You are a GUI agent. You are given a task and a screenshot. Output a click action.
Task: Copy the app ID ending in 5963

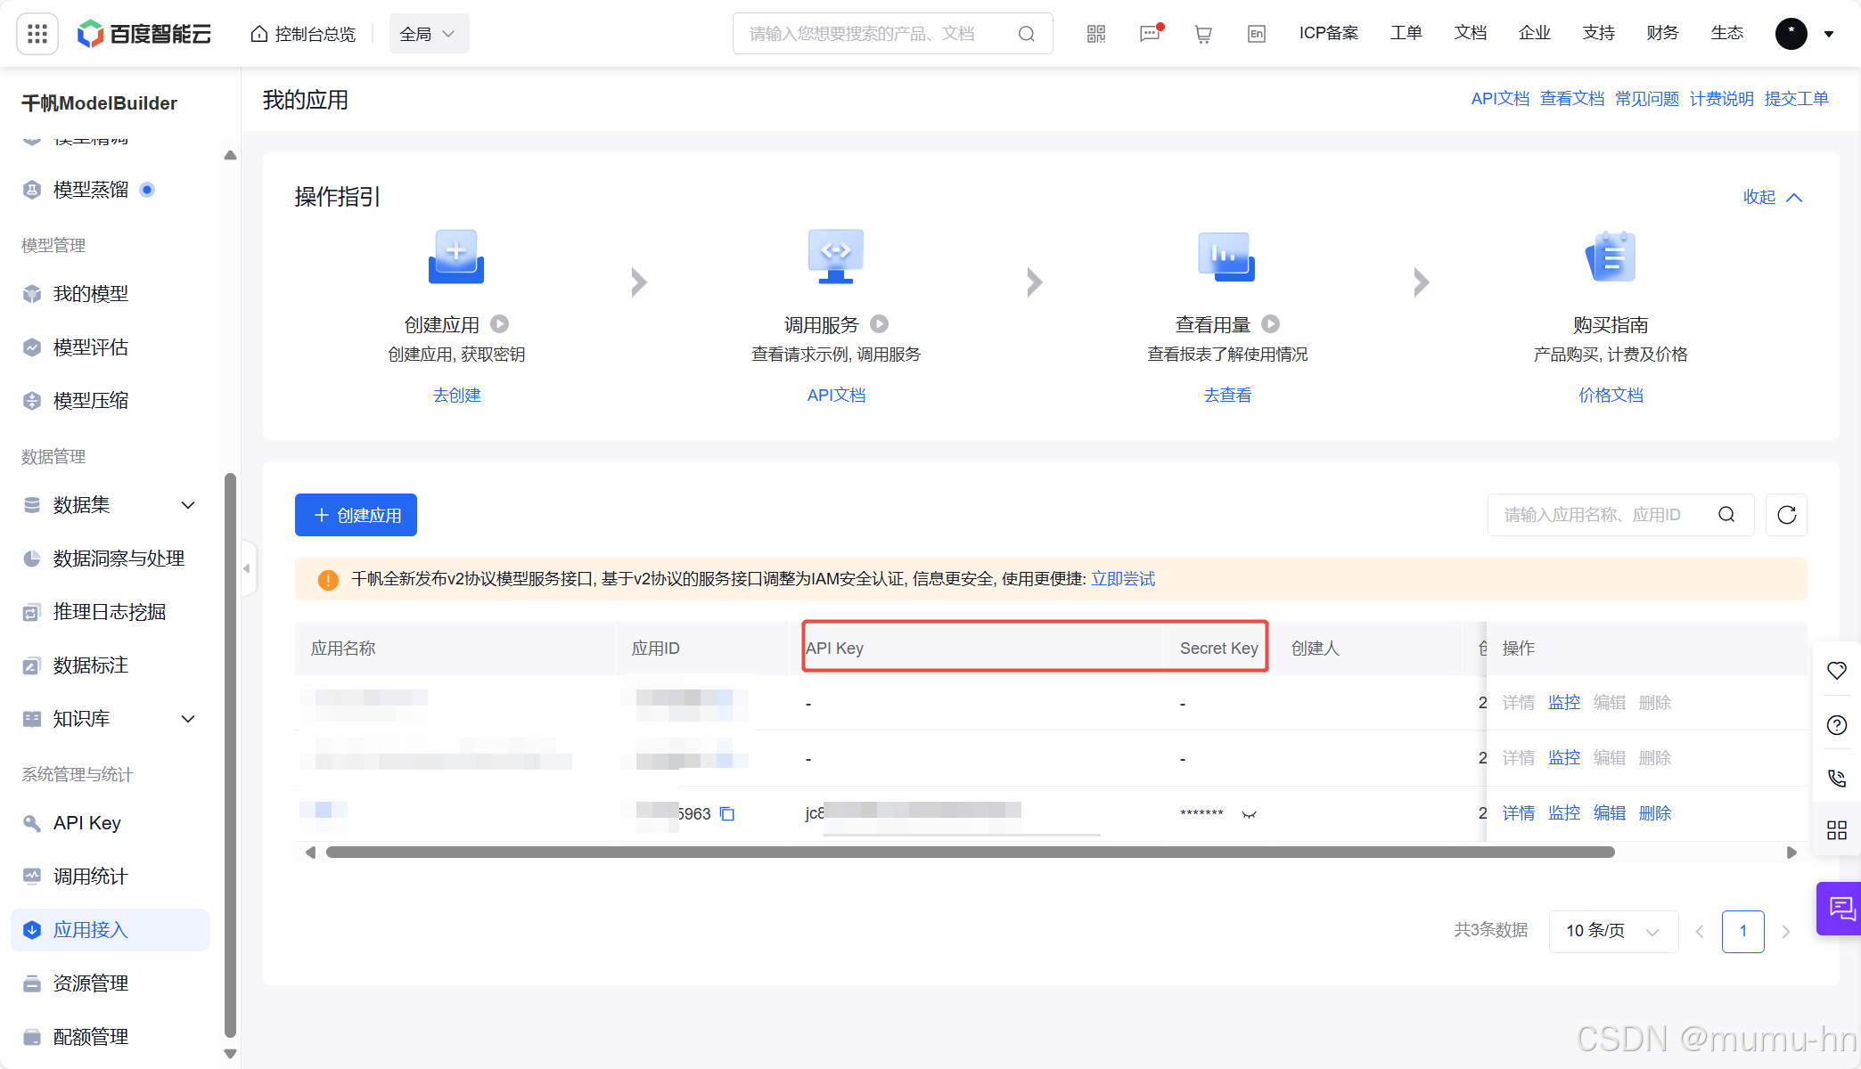[x=727, y=813]
